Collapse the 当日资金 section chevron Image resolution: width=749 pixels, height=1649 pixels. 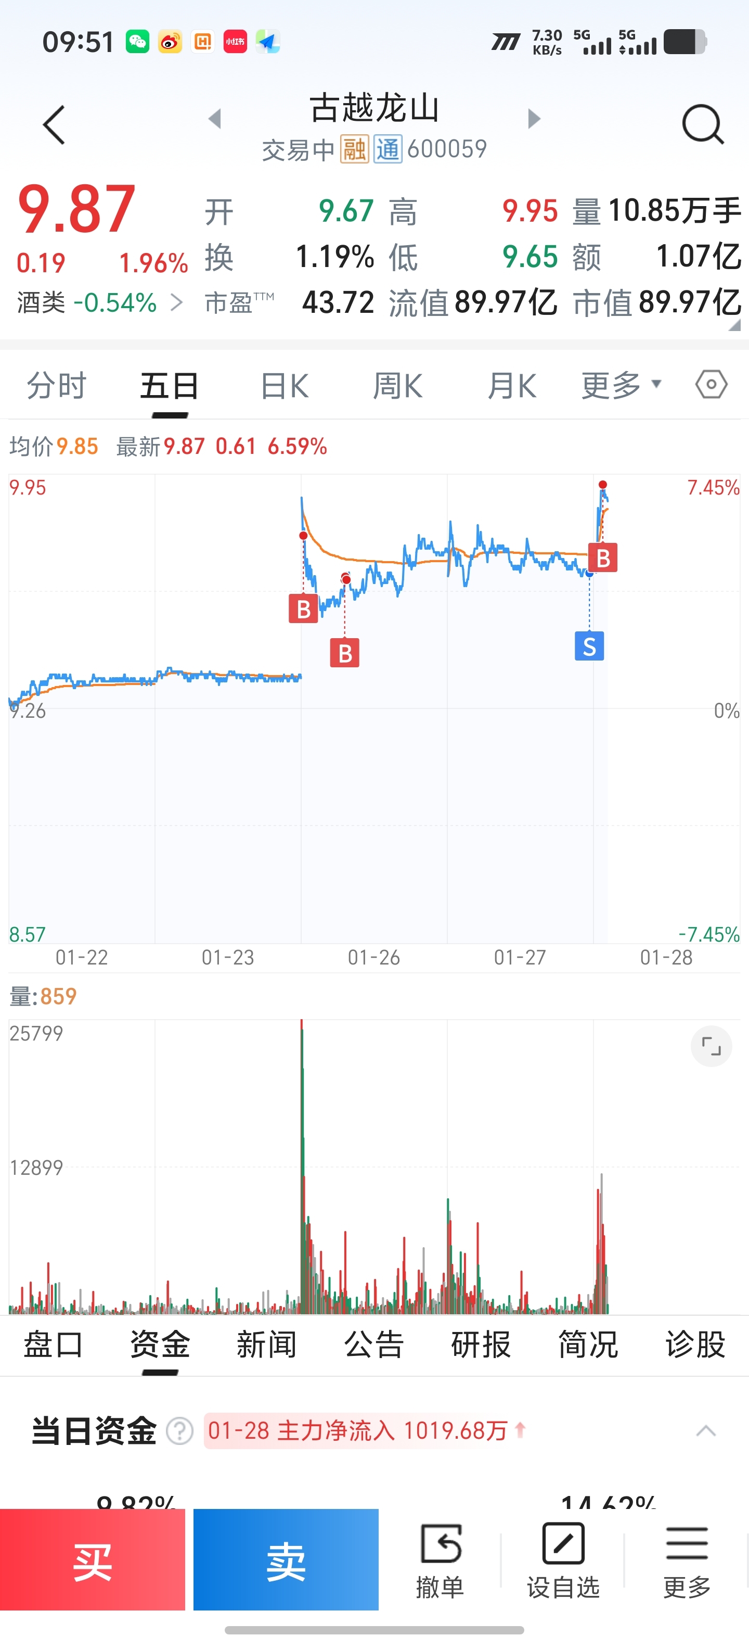(705, 1431)
